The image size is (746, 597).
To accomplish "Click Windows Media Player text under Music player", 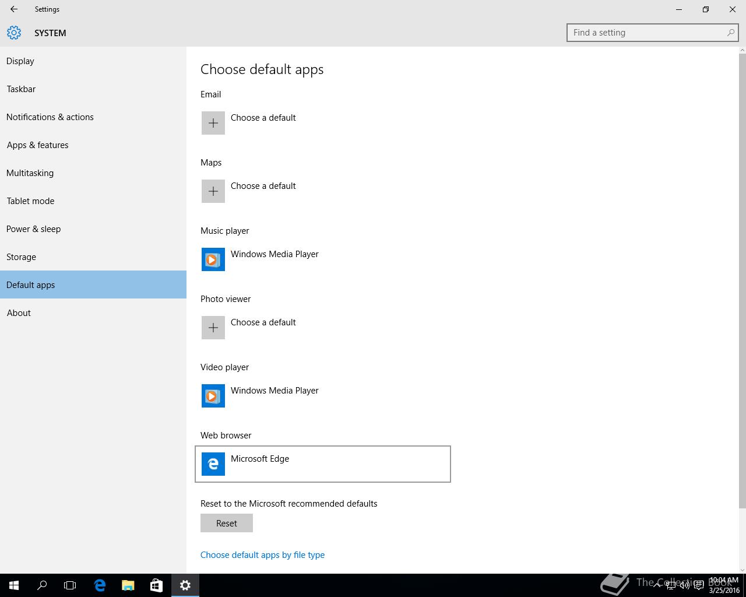I will pyautogui.click(x=275, y=254).
